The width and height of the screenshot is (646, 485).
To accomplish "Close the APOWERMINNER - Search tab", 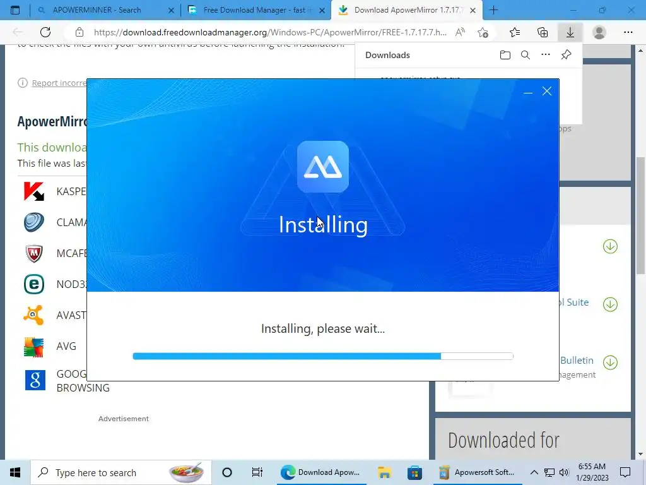I will pos(172,10).
